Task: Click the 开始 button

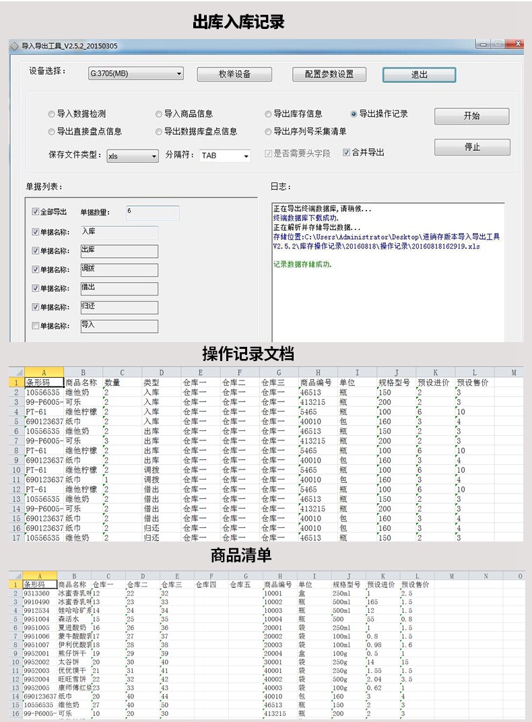Action: coord(471,116)
